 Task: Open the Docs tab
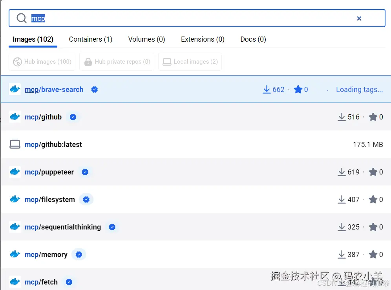click(x=253, y=39)
